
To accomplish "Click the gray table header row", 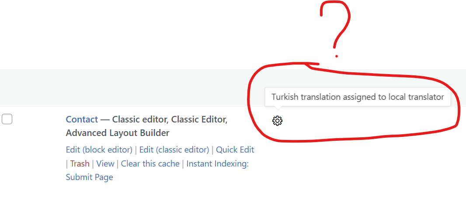I will point(233,88).
